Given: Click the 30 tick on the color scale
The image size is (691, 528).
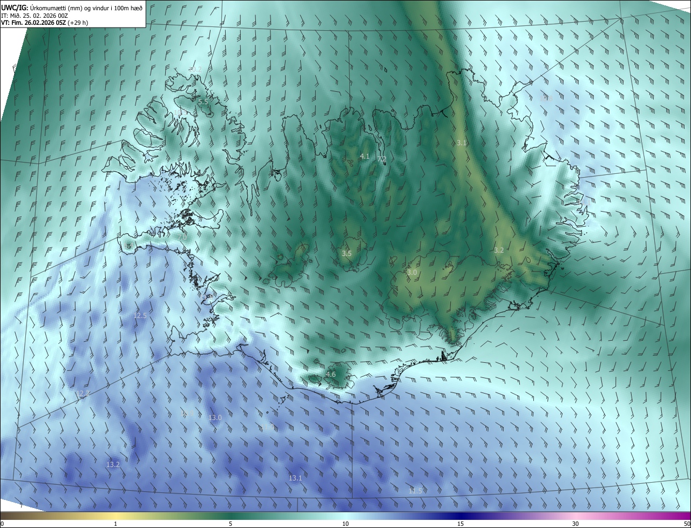Looking at the screenshot, I should (x=575, y=524).
